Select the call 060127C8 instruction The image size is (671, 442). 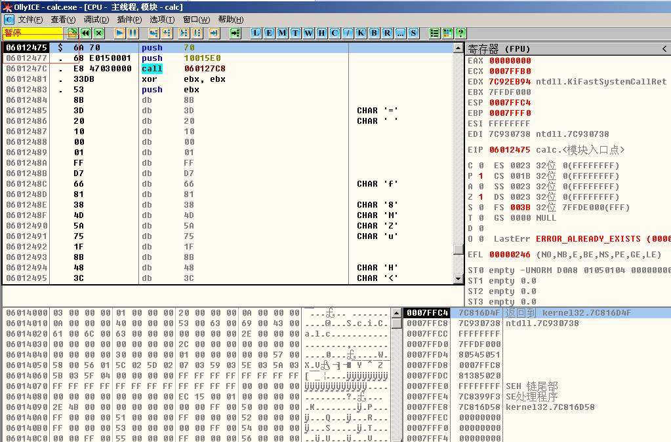point(229,68)
